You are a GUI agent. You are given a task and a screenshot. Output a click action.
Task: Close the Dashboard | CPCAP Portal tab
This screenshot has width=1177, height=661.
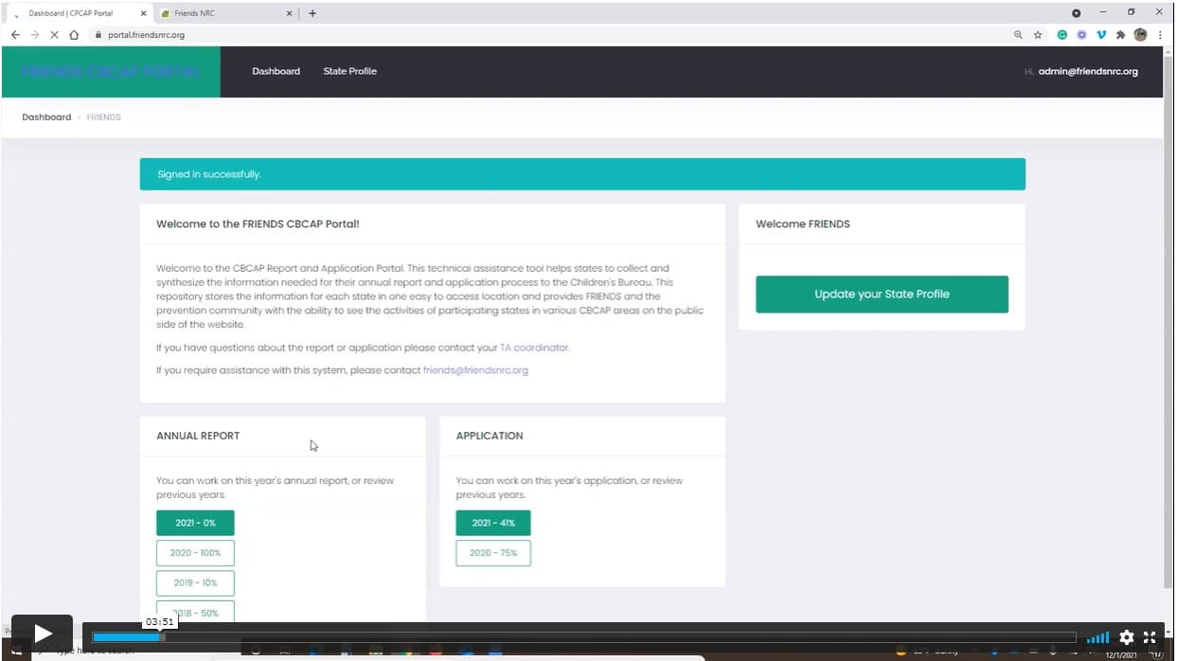coord(143,13)
